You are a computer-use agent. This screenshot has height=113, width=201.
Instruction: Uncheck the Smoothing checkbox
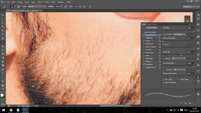point(144,64)
